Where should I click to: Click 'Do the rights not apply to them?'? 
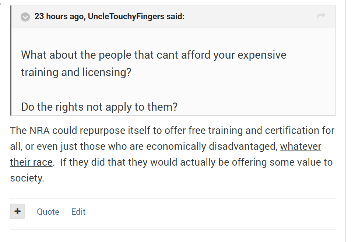tap(99, 107)
